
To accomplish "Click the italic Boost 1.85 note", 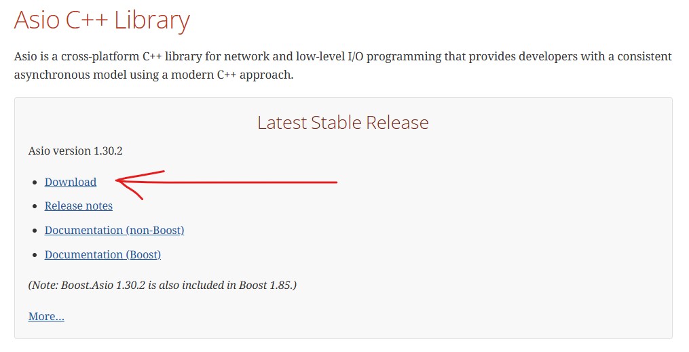I will 163,286.
